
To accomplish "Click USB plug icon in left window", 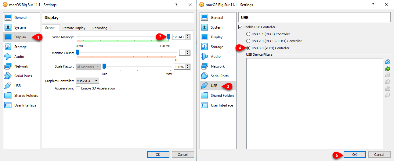I will (8, 86).
